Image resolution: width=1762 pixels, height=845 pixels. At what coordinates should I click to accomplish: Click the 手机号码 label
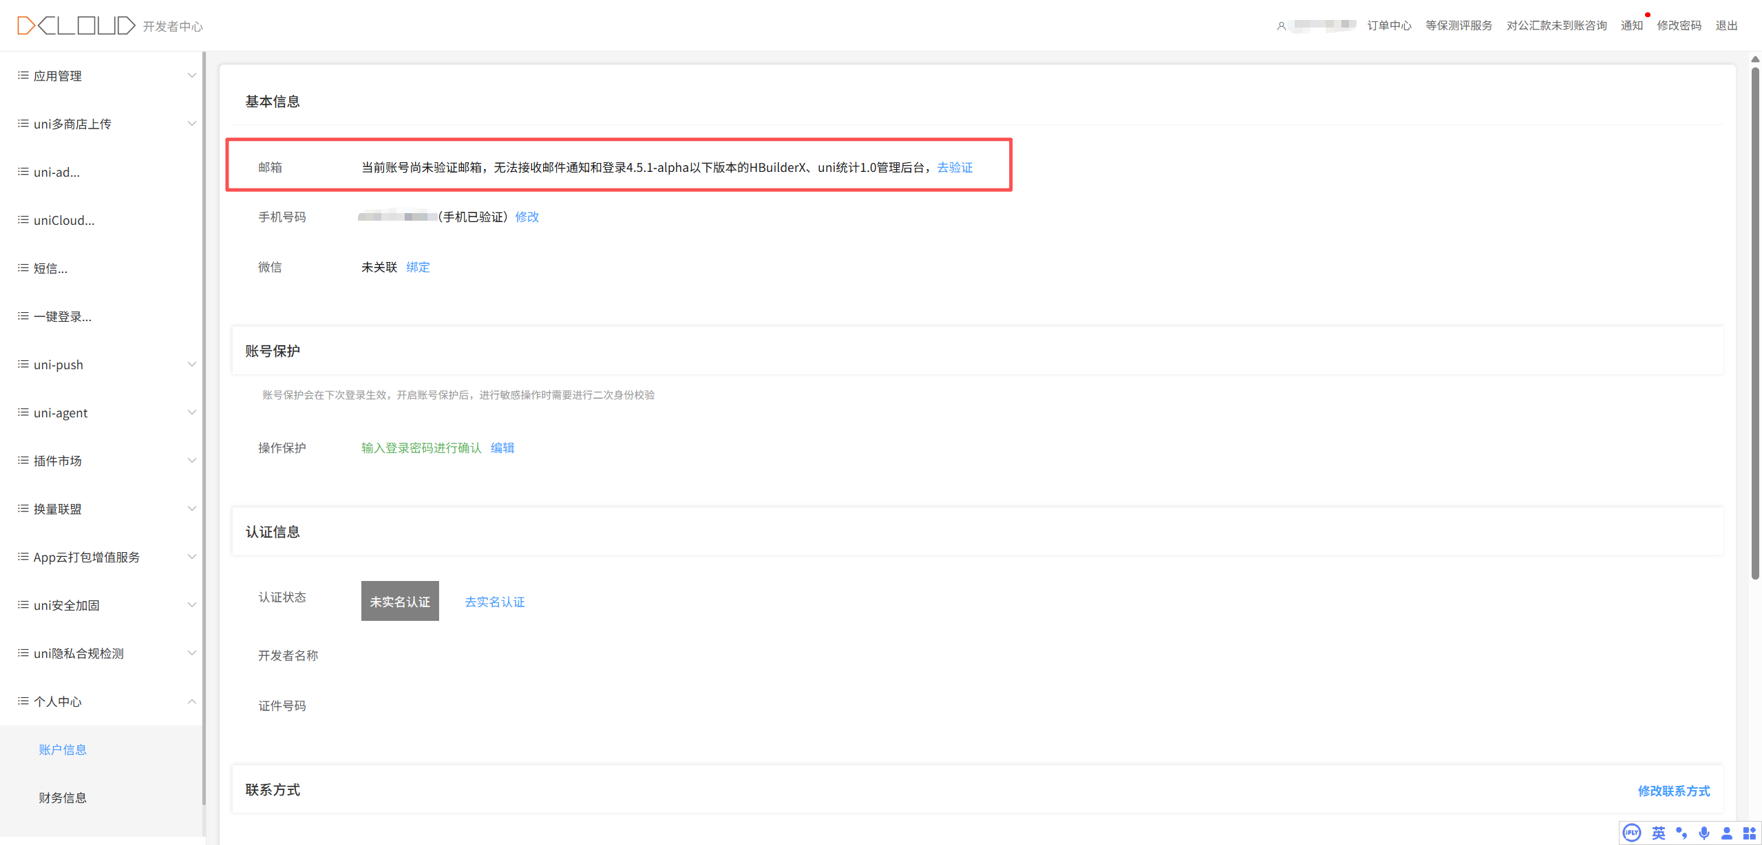[x=282, y=217]
